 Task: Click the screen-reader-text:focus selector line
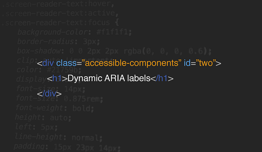pyautogui.click(x=60, y=22)
